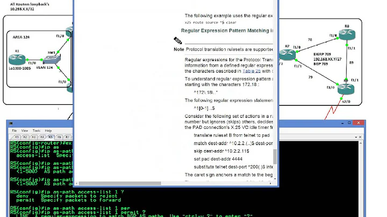The height and width of the screenshot is (217, 387).
Task: Open the Tools menu in the terminal window
Action: 37,131
